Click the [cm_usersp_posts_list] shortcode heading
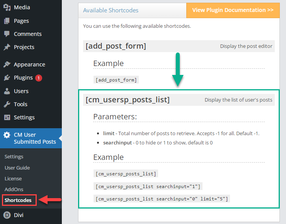 (128, 100)
